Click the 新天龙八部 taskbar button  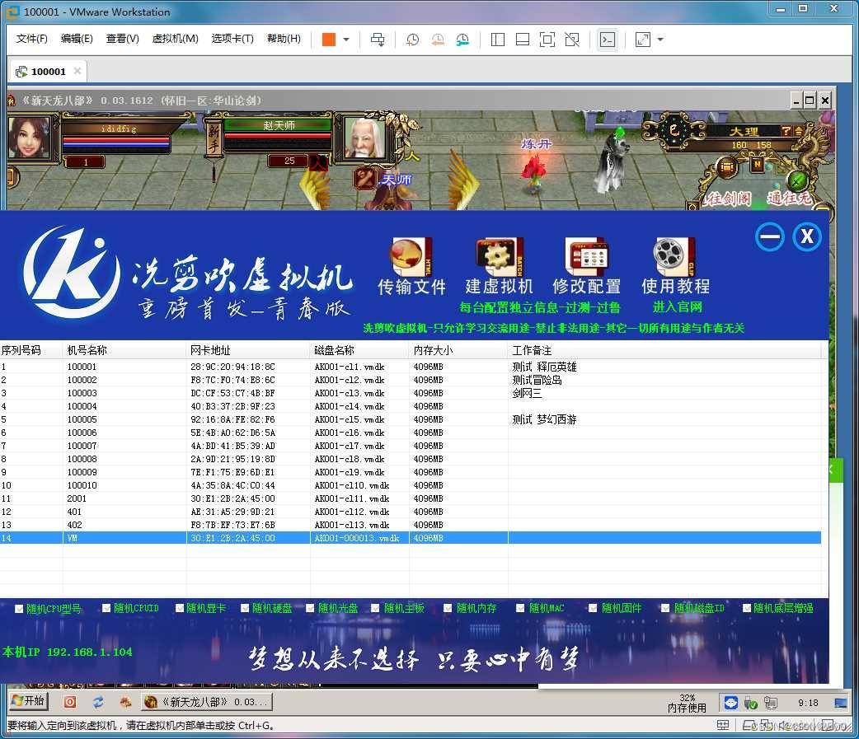coord(207,702)
